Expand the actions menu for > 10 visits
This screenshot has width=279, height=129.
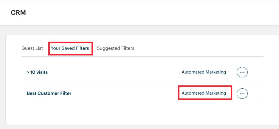[x=242, y=72]
